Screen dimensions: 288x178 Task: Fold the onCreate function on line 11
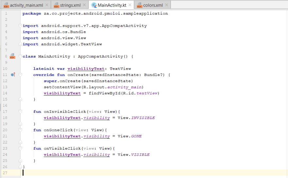tap(20, 75)
